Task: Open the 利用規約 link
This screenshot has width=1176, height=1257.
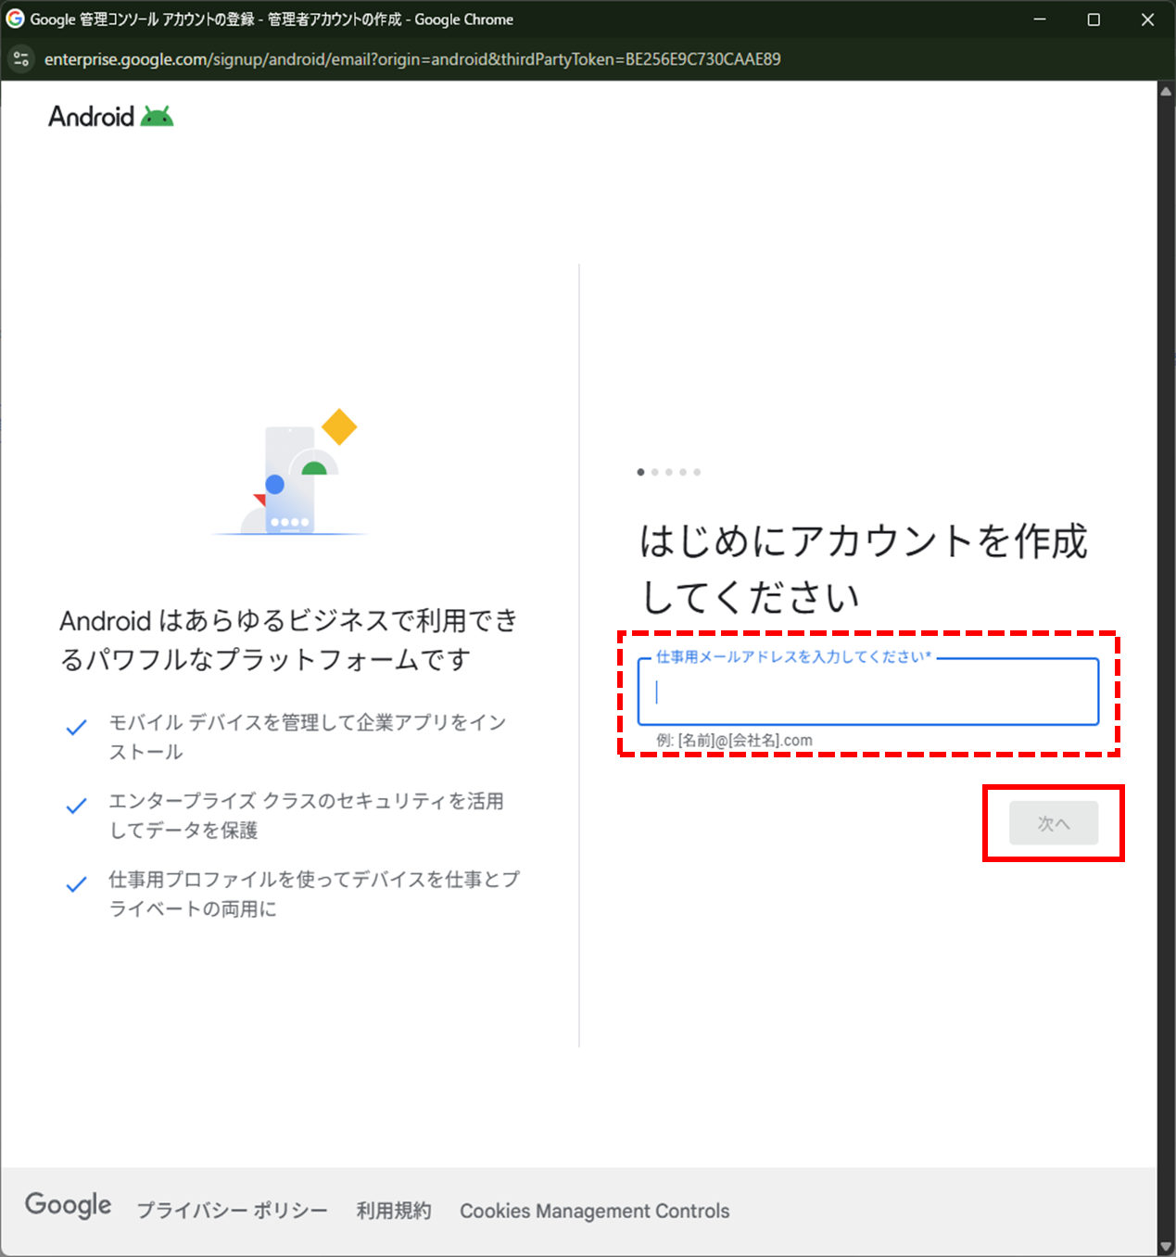Action: [x=394, y=1211]
